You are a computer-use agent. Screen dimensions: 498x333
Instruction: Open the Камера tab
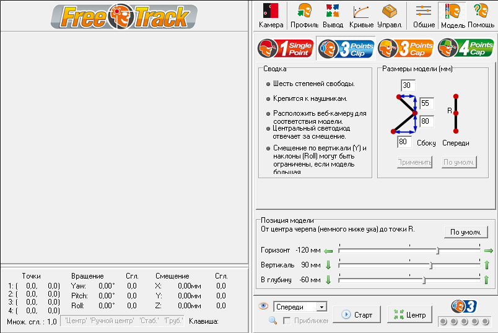(x=271, y=15)
